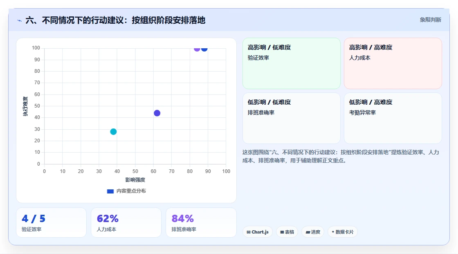458x254 pixels.
Task: Click the section heading 六、不同情况下的行动建议
Action: pos(115,20)
